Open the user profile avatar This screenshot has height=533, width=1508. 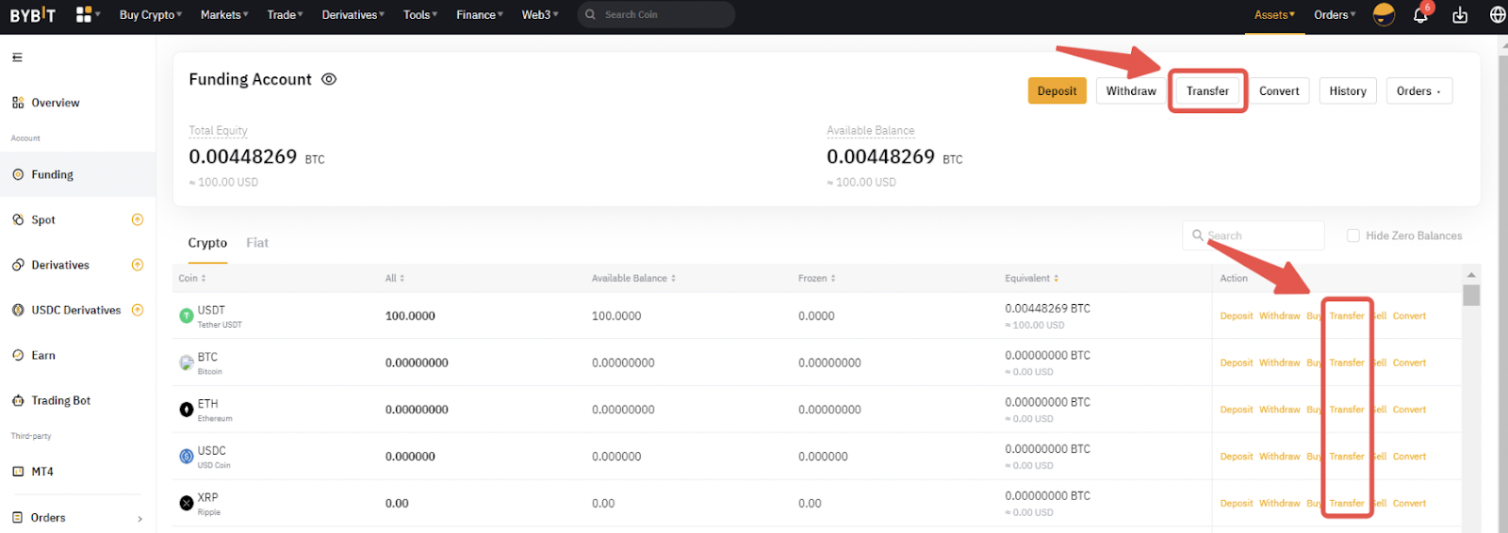coord(1384,14)
